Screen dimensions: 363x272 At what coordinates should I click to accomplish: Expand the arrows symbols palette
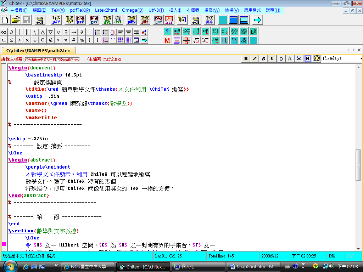pyautogui.click(x=196, y=31)
